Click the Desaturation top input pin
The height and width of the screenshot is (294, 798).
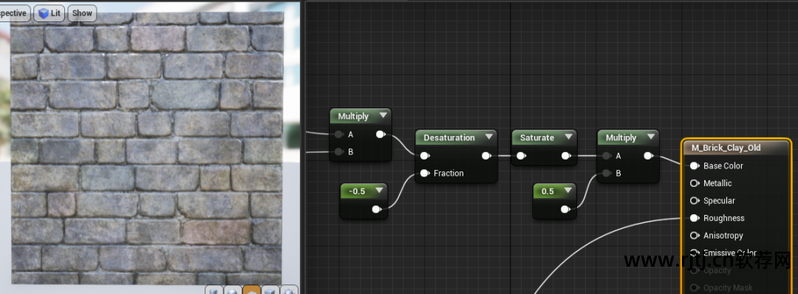425,156
